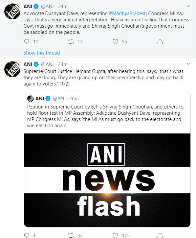Viewport: 196px width, 238px height.
Task: Open the ANI news flash image
Action: coord(107,180)
